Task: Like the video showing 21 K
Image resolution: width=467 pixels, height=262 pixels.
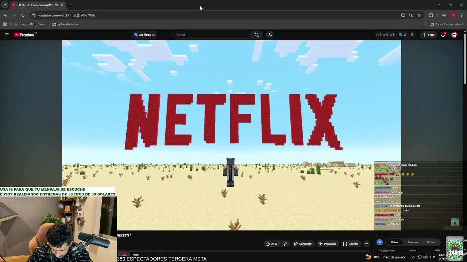Action: (x=271, y=244)
